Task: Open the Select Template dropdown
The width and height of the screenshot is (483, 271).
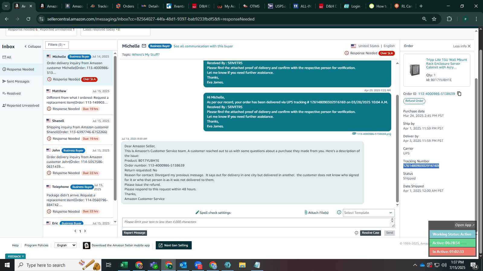Action: point(369,213)
